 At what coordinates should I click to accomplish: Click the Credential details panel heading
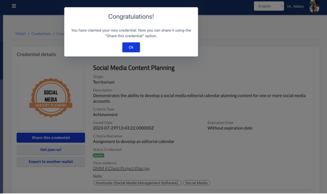36,54
